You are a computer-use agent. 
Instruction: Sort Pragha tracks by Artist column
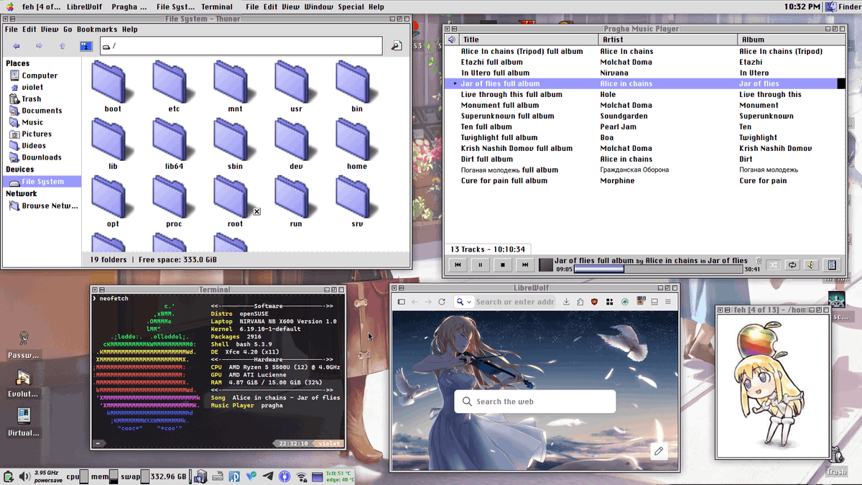(668, 40)
